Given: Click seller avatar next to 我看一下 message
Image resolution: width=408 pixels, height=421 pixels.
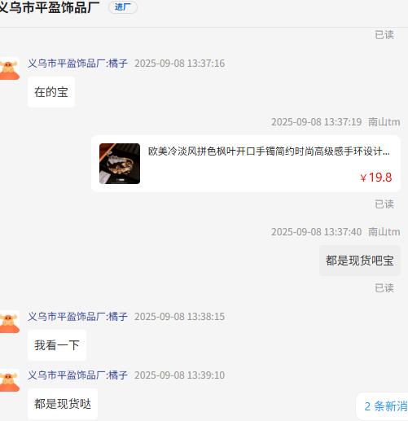Looking at the screenshot, I should pyautogui.click(x=10, y=322).
